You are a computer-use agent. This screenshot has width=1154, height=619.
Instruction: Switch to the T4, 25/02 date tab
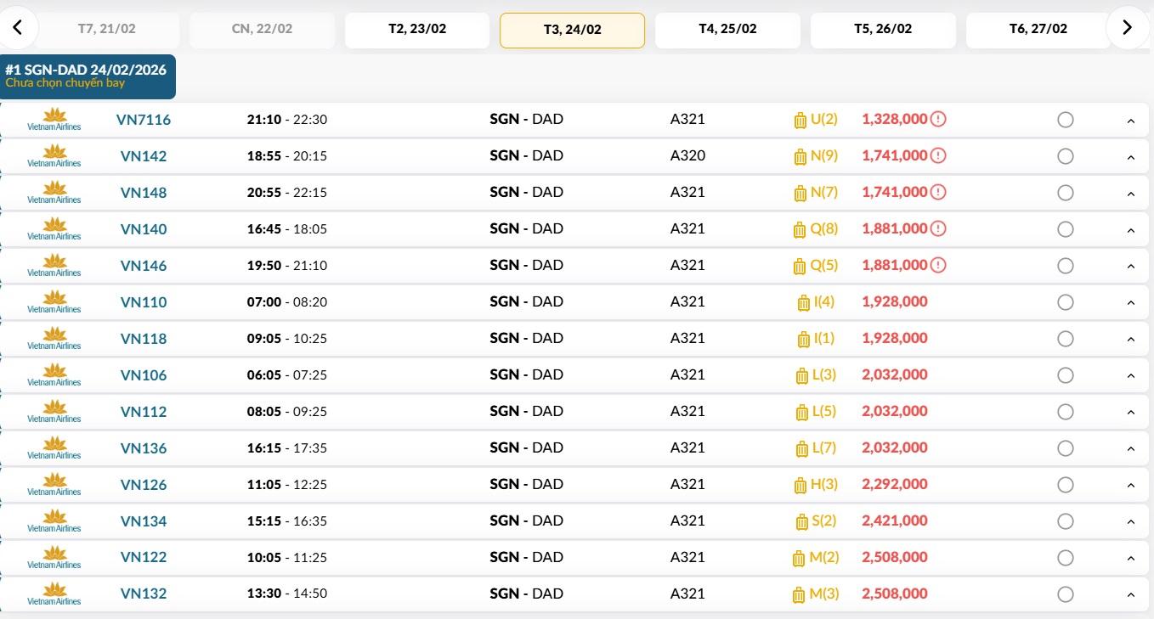[727, 30]
